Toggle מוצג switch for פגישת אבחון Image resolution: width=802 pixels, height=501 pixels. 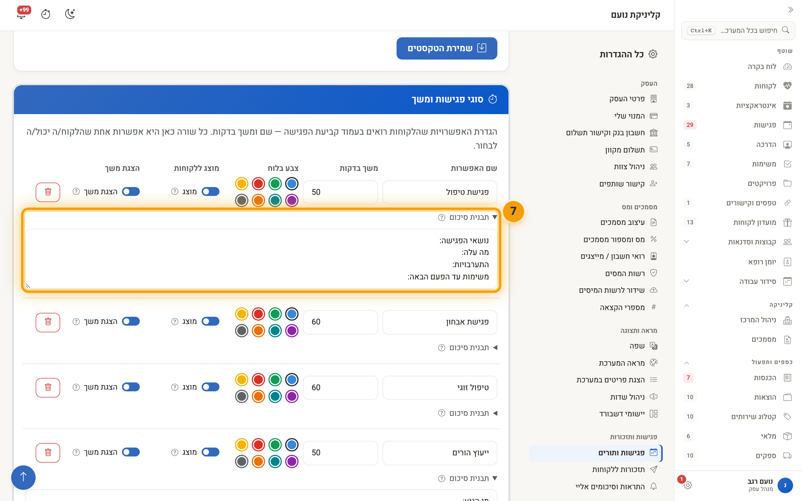[211, 321]
